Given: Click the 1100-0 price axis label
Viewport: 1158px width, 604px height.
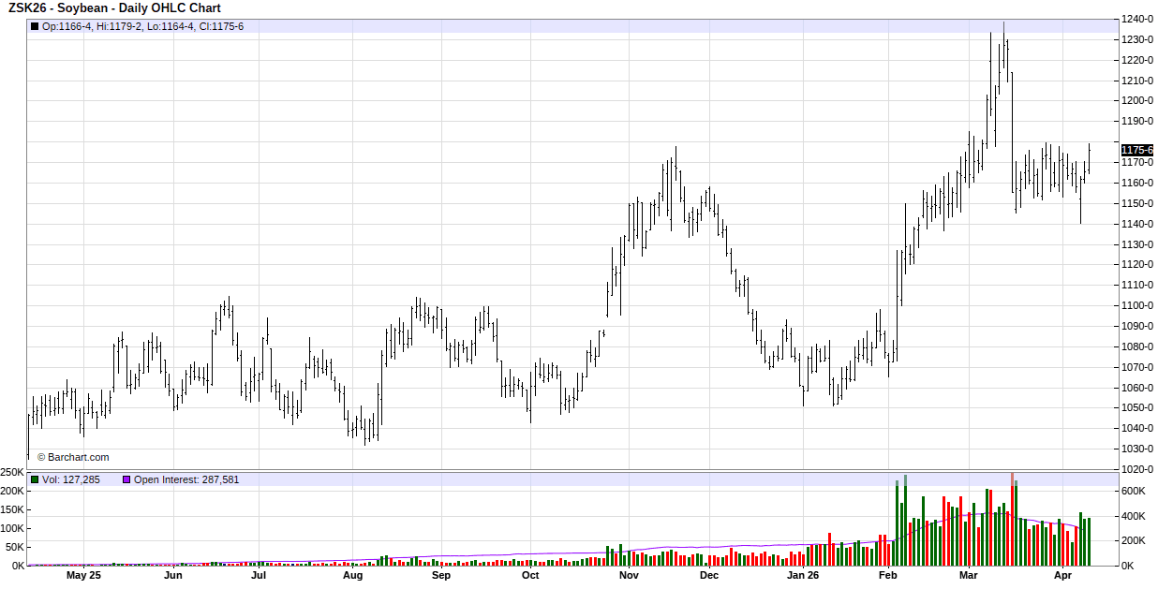Looking at the screenshot, I should (x=1137, y=305).
